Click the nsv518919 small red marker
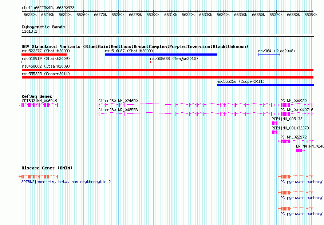 [x=22, y=62]
